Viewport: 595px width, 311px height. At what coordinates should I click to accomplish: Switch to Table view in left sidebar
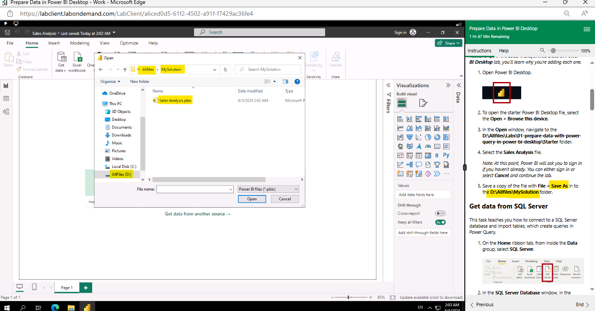pyautogui.click(x=6, y=99)
